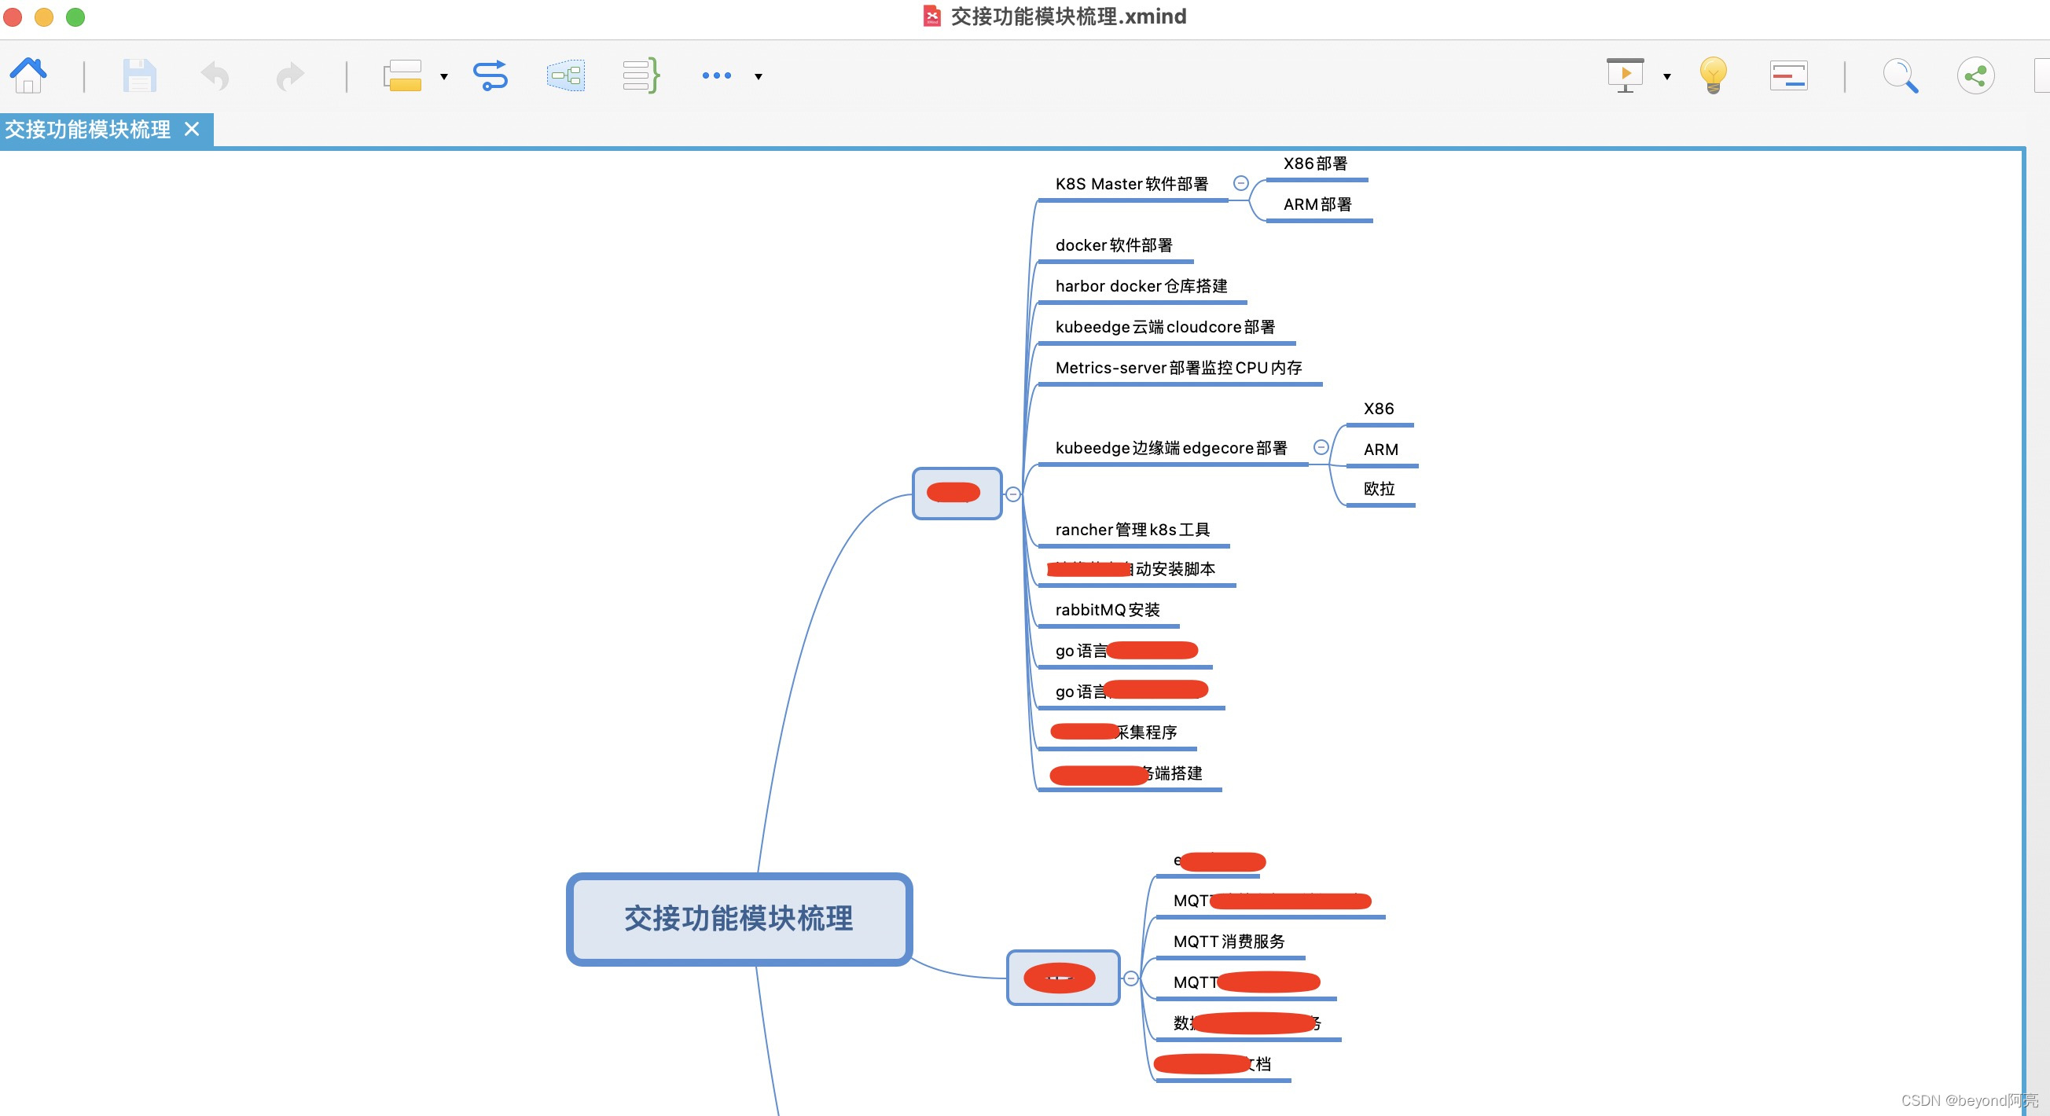
Task: Collapse the K8S Master 软件部署 branch
Action: coord(1240,184)
